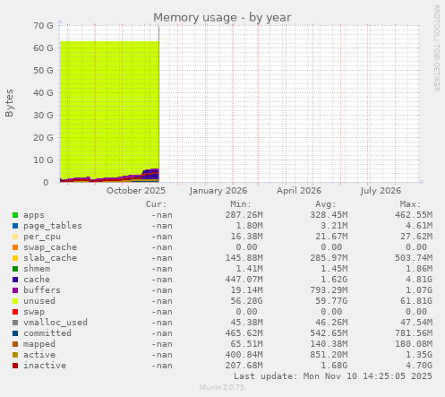This screenshot has width=445, height=397.
Task: Click the 70 G axis label
Action: 43,26
